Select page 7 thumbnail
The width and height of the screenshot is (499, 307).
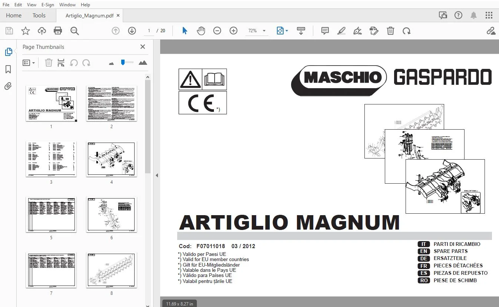51,270
